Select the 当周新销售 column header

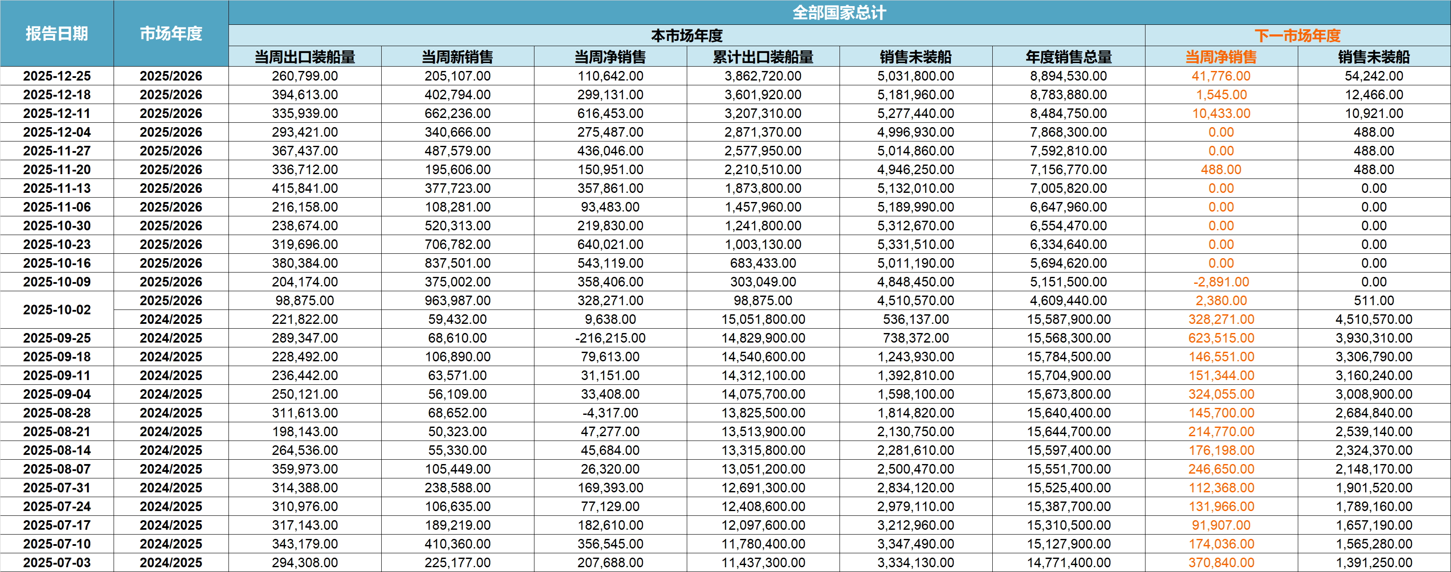coord(457,57)
